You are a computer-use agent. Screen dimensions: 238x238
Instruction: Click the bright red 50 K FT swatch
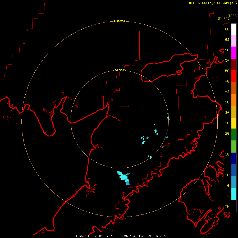(x=234, y=76)
